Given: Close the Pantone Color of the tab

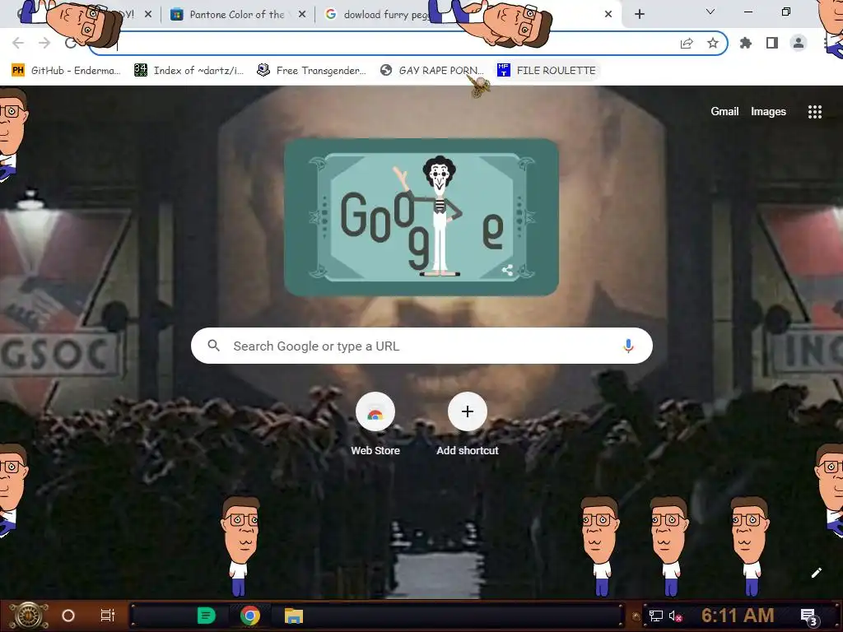Looking at the screenshot, I should pos(302,15).
